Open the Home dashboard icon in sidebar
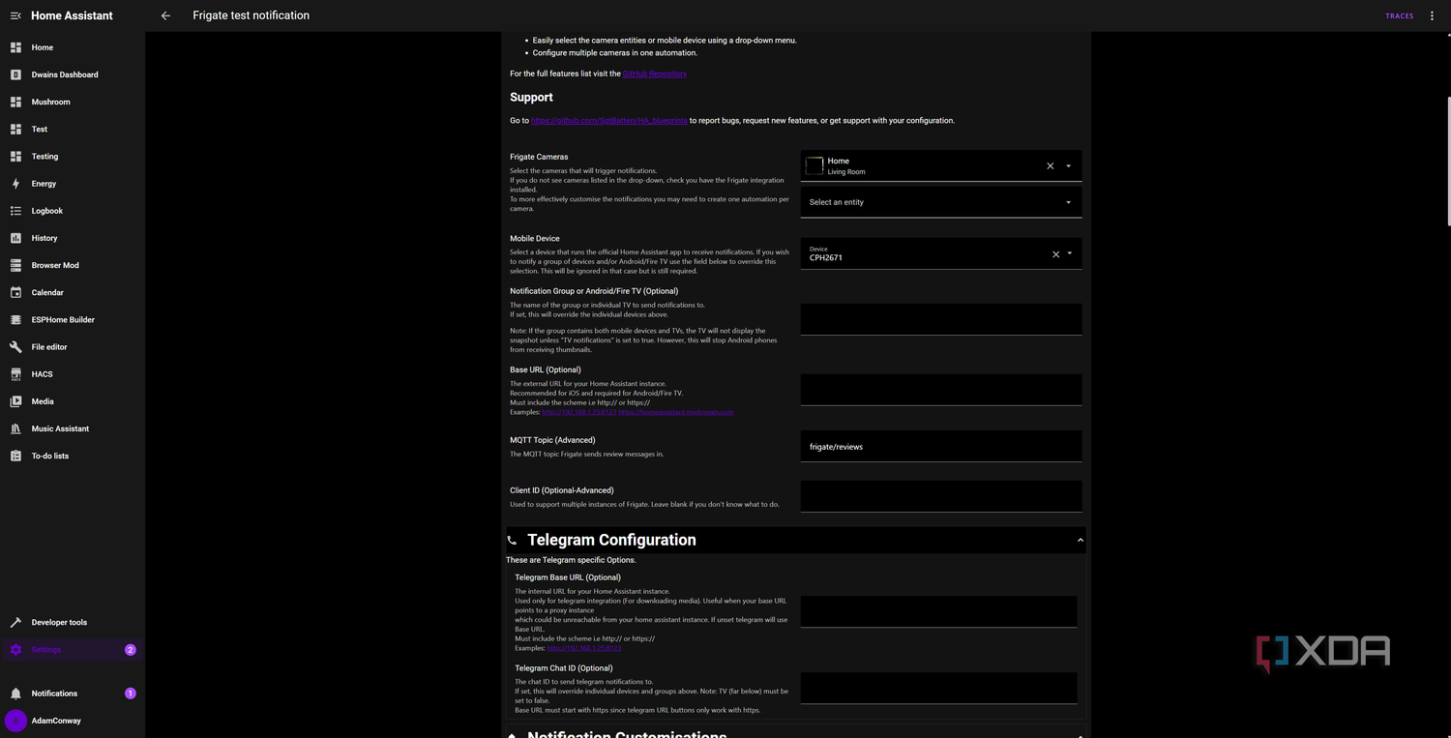The height and width of the screenshot is (738, 1451). [x=15, y=47]
